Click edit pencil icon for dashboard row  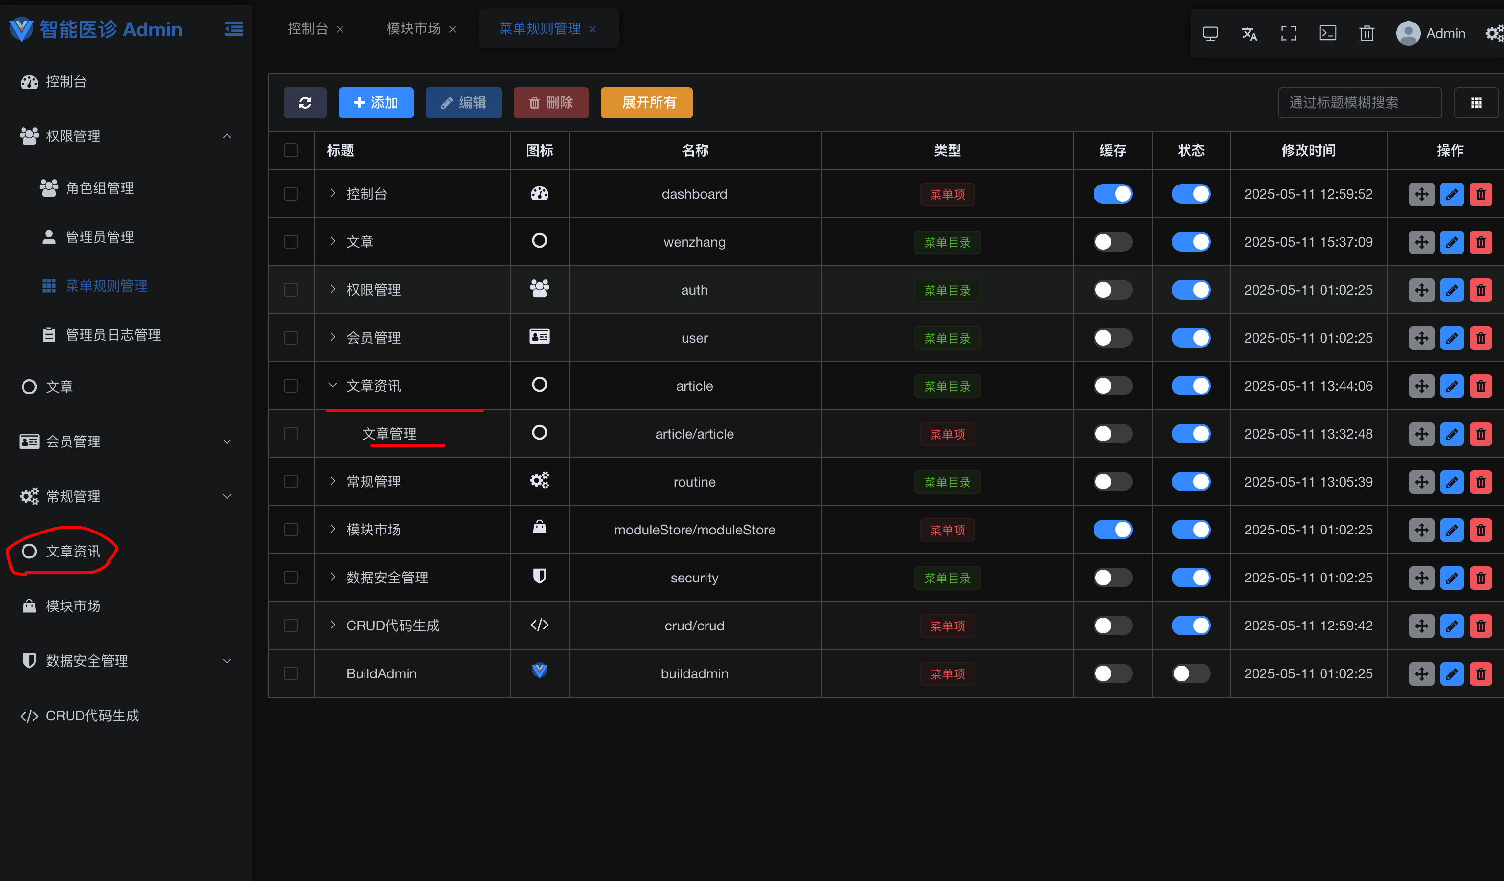[x=1452, y=195]
